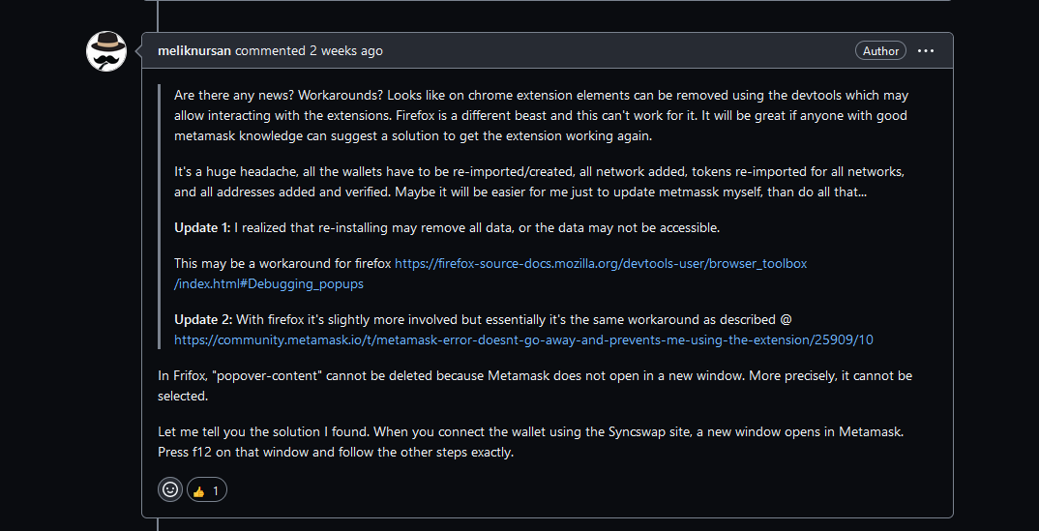
Task: Click the bold "Update 2:" label
Action: pos(203,320)
